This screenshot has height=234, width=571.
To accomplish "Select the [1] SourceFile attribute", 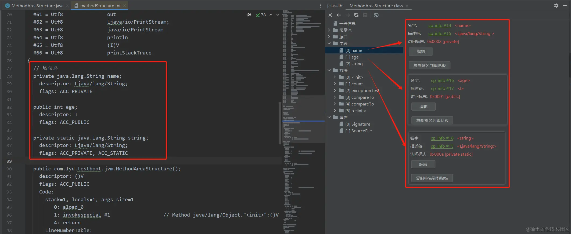I will point(358,131).
